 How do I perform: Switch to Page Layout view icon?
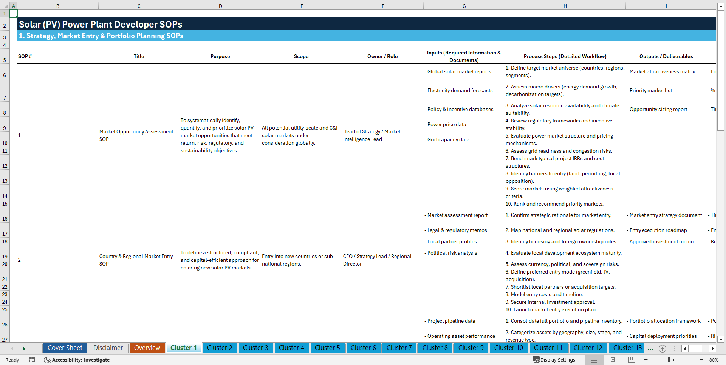tap(613, 360)
